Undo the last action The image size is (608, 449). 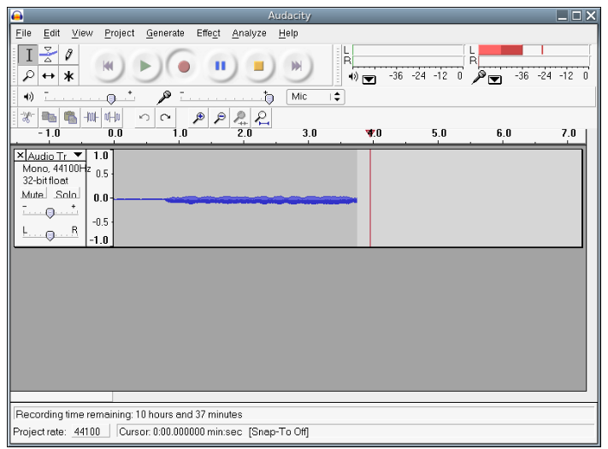click(x=145, y=117)
